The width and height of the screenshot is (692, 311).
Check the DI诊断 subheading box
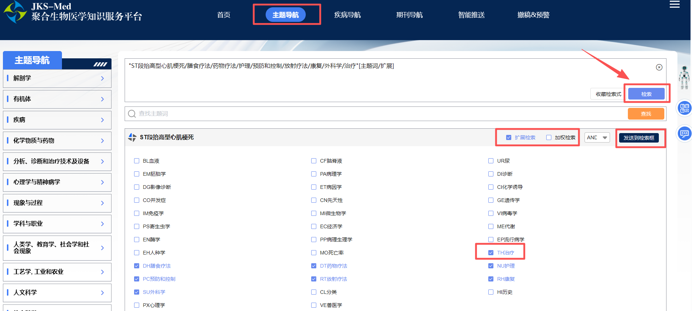pos(491,174)
